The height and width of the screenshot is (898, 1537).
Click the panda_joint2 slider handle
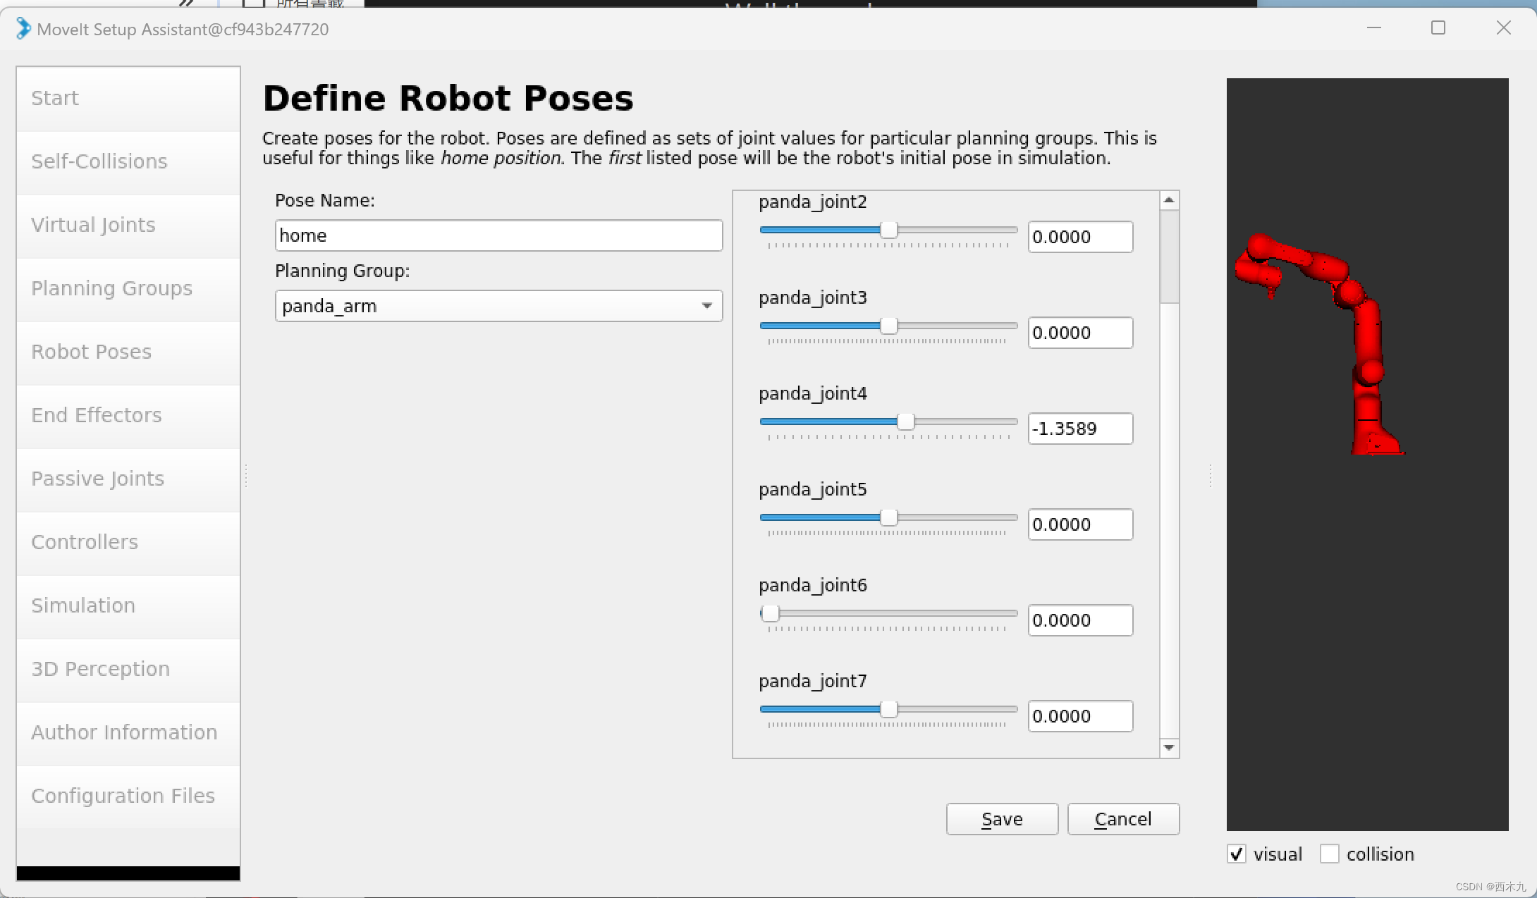889,230
